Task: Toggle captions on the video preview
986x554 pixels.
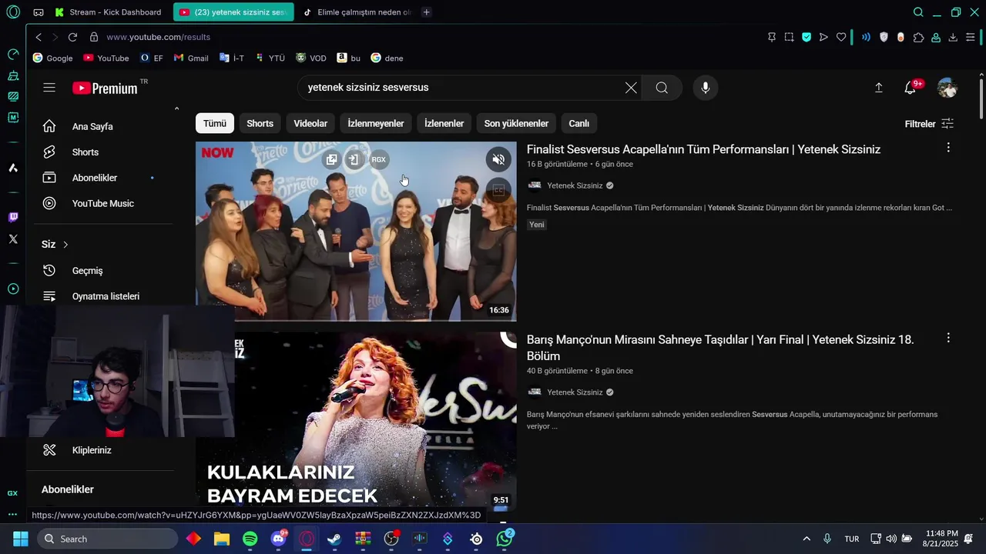Action: [498, 190]
